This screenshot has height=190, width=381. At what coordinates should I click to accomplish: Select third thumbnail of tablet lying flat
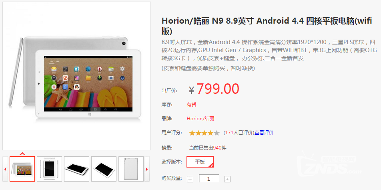tap(76, 169)
